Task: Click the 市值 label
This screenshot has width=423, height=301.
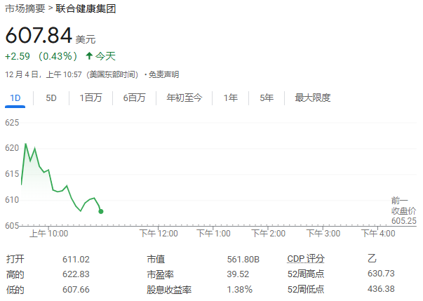Action: click(x=156, y=260)
